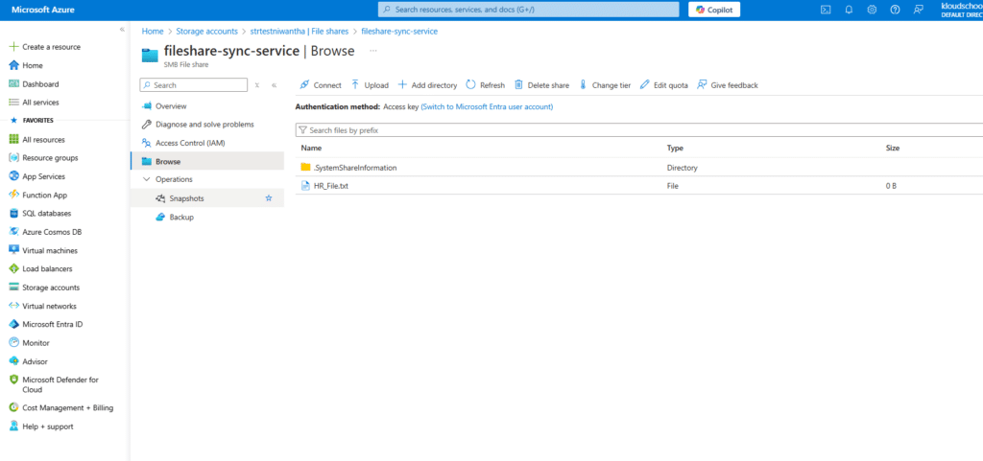Collapse the resource menu pane

(274, 85)
